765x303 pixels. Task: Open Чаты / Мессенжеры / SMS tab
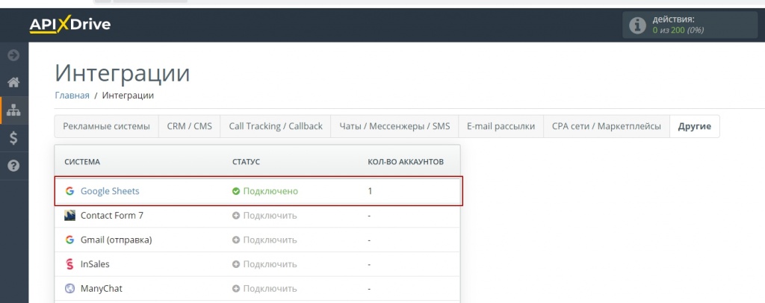point(394,126)
